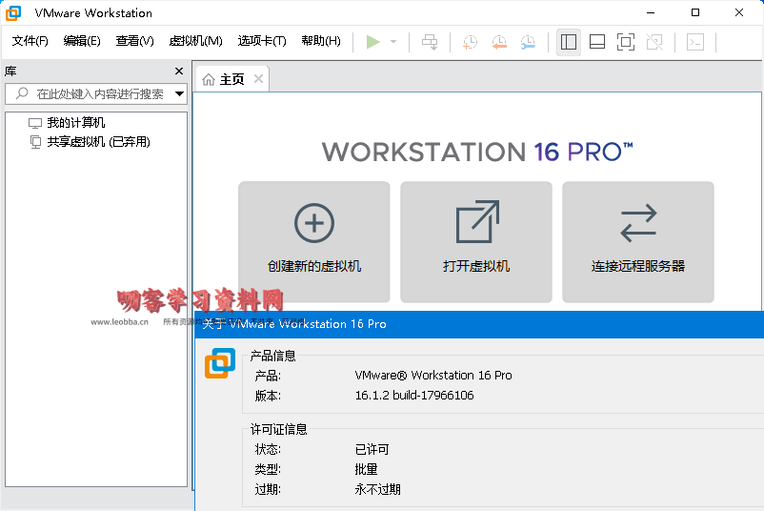Click the home icon on 主页 tab
This screenshot has height=511, width=764.
(209, 79)
